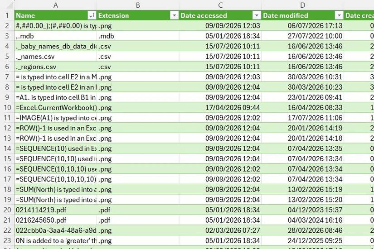The image size is (374, 249).
Task: Select date modified 06/07/2026 17:13
Action: coord(302,26)
